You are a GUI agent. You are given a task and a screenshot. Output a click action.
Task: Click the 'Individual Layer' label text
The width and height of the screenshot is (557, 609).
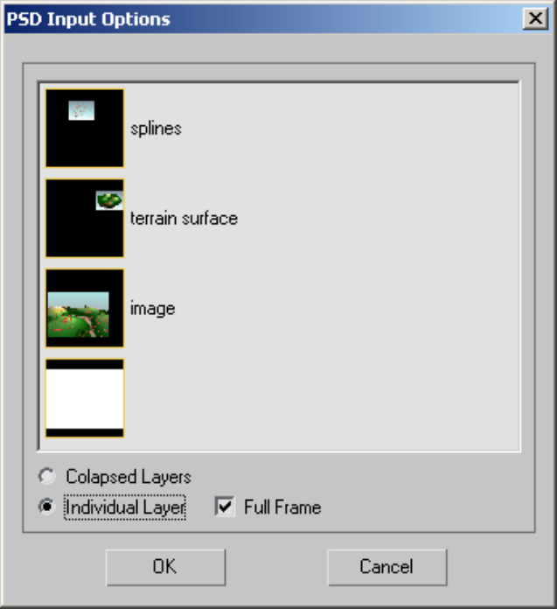click(125, 507)
